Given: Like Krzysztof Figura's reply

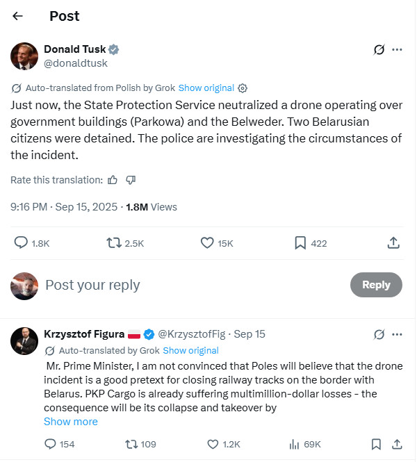Looking at the screenshot, I should [x=213, y=444].
